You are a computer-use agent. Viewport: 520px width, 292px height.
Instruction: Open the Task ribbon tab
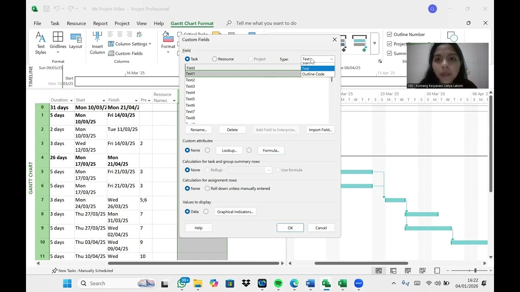click(55, 24)
